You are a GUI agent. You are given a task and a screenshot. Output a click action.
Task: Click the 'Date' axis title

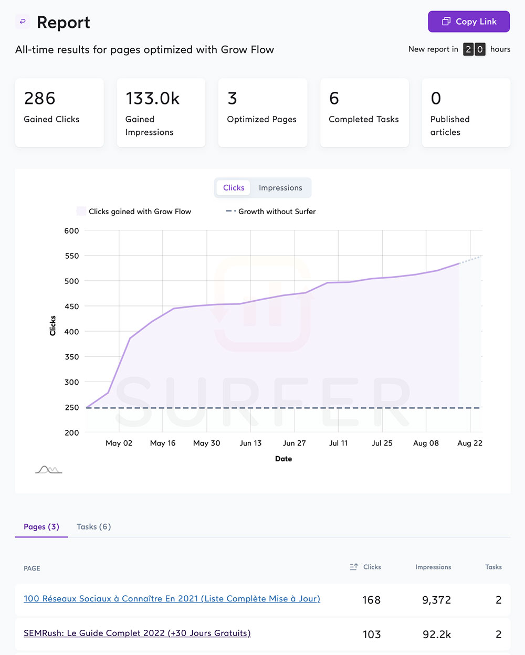[x=283, y=459]
